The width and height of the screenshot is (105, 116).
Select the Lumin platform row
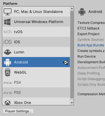coord(36,52)
